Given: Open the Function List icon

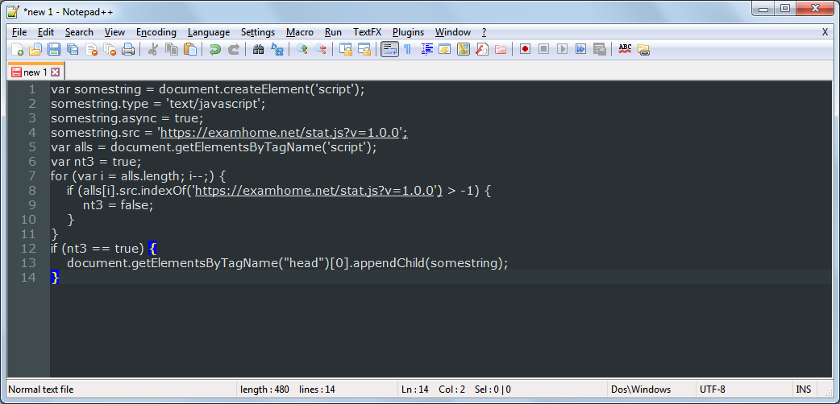Looking at the screenshot, I should (x=481, y=50).
